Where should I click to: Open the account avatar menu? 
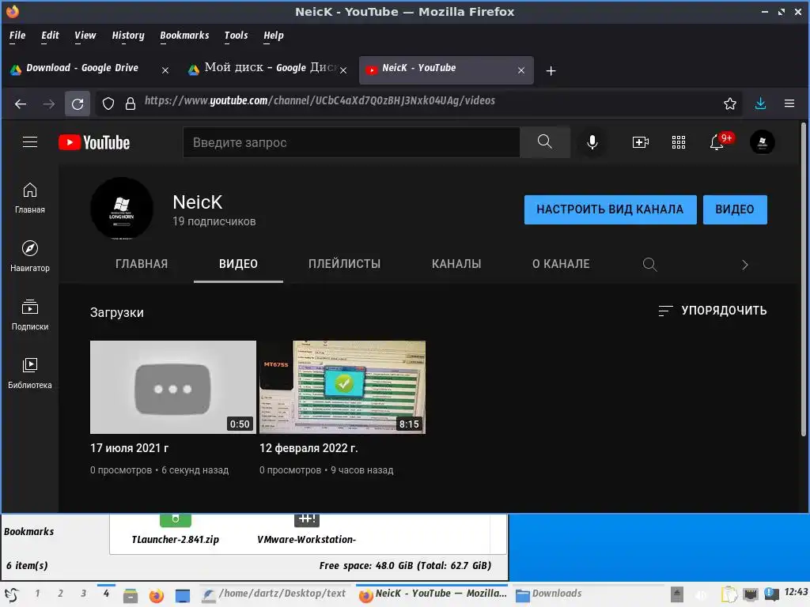pos(762,142)
